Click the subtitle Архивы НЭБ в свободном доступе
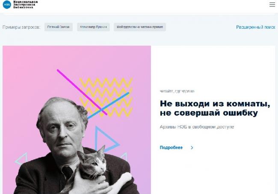 coord(197,127)
